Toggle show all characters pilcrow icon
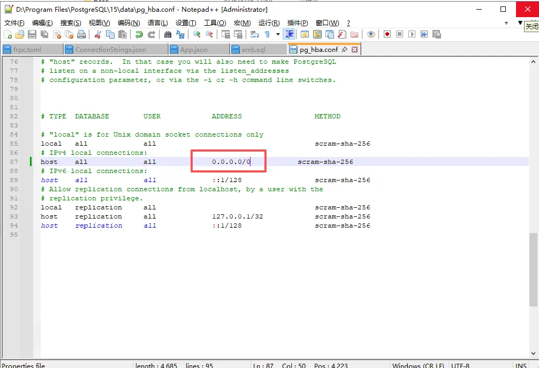539x368 pixels. point(267,34)
